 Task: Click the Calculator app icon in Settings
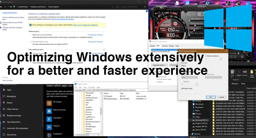coord(49,119)
